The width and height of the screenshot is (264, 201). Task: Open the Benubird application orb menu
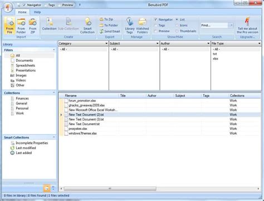pos(8,8)
